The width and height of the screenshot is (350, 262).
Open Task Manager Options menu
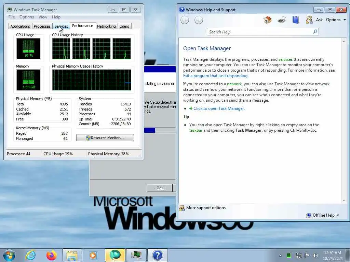point(27,17)
